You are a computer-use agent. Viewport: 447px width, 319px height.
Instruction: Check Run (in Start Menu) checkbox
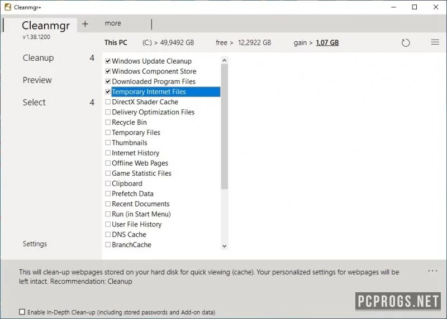[x=108, y=214]
